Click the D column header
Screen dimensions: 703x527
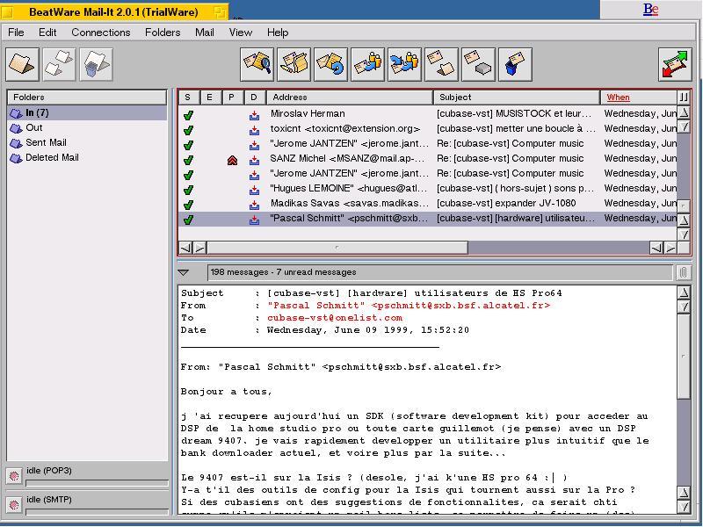255,97
